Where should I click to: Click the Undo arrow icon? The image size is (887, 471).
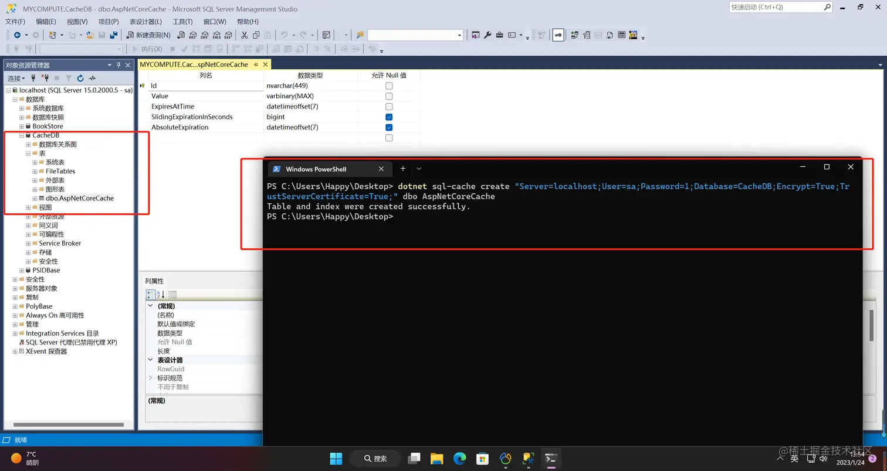(x=284, y=35)
